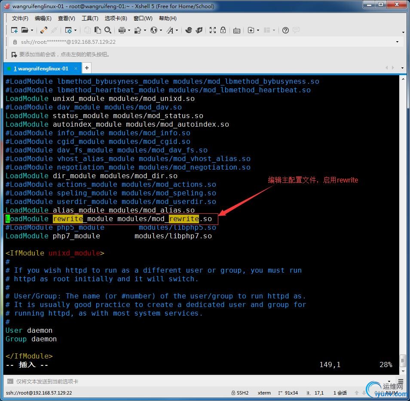Click the globe encoding icon
This screenshot has height=401, width=410.
(154, 30)
